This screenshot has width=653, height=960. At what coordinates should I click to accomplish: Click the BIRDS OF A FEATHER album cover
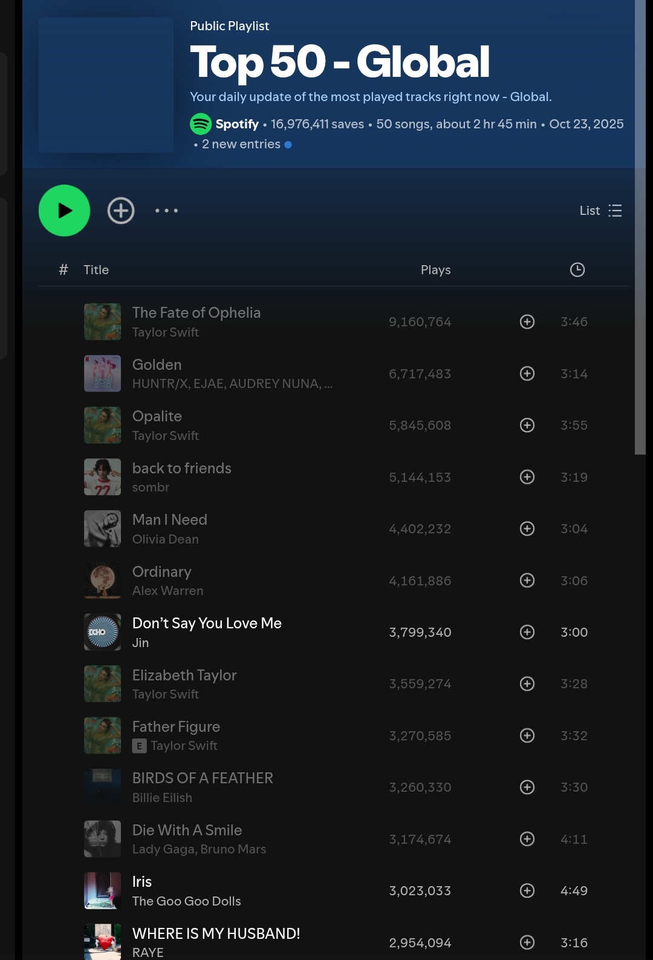click(102, 787)
